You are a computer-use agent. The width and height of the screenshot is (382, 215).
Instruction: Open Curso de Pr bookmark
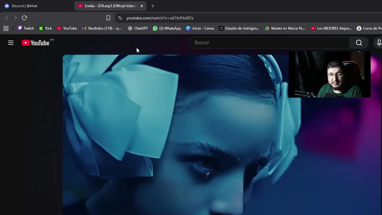tap(369, 28)
